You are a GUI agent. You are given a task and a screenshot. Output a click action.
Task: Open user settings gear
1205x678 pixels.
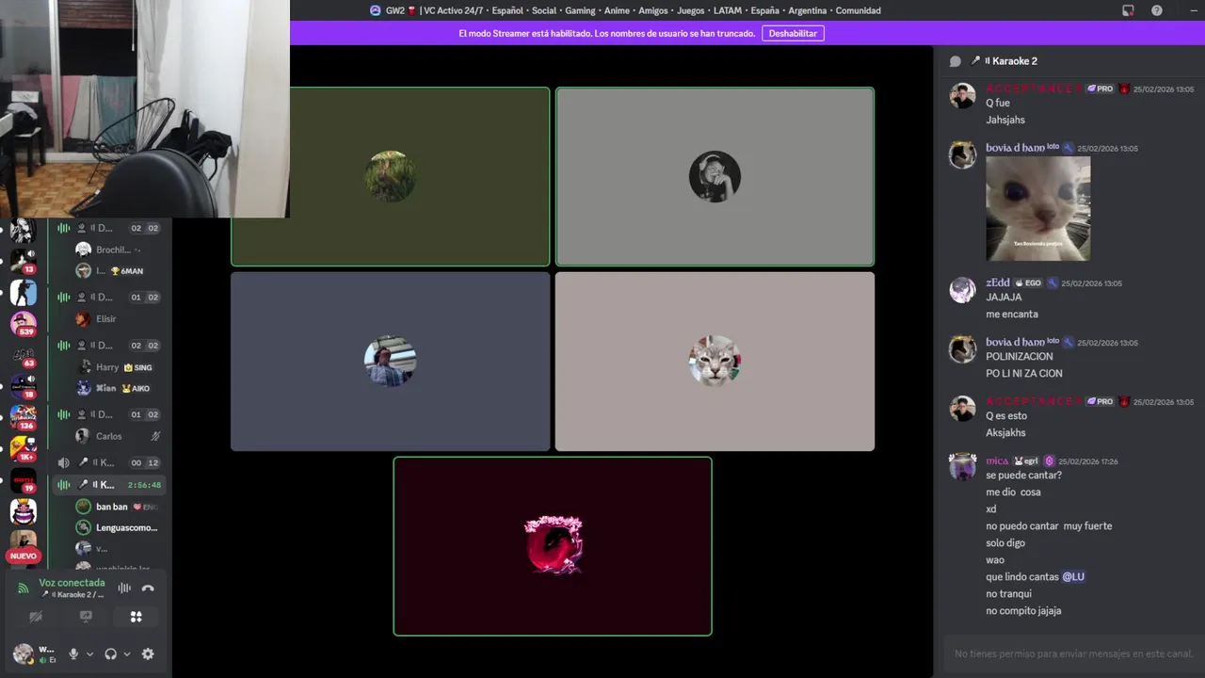coord(148,654)
